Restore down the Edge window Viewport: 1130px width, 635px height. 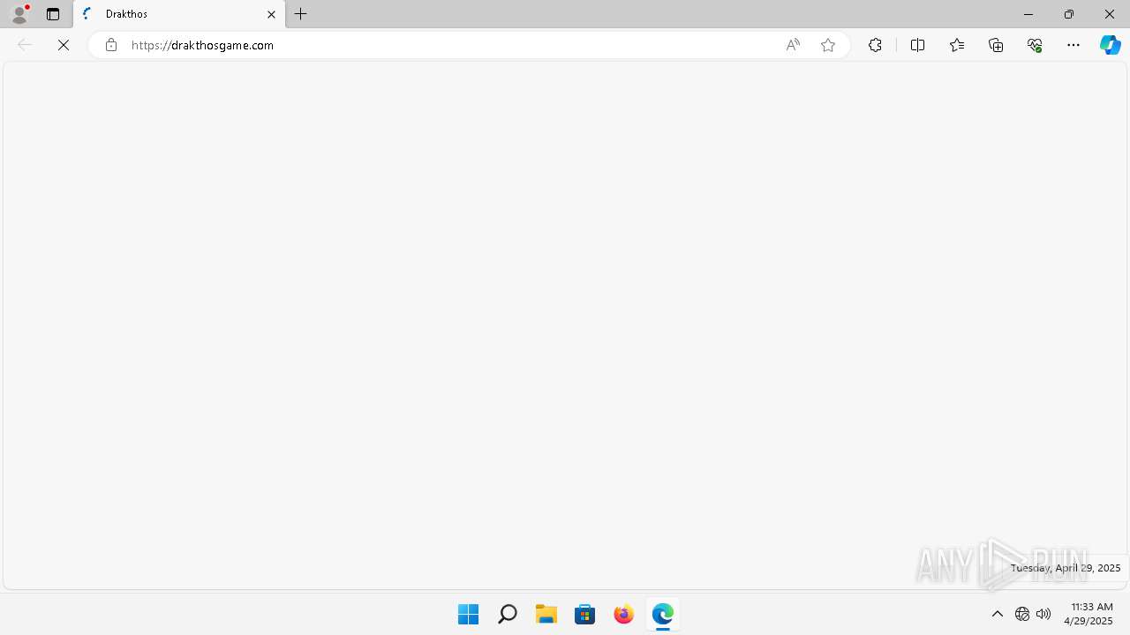click(x=1069, y=14)
